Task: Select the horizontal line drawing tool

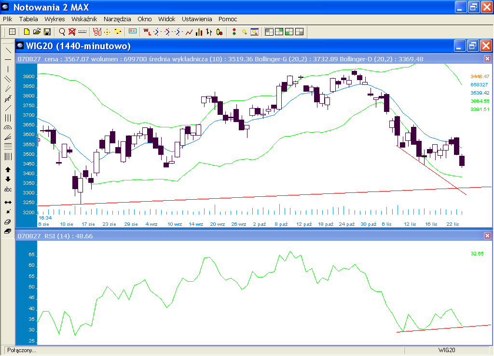Action: click(8, 59)
